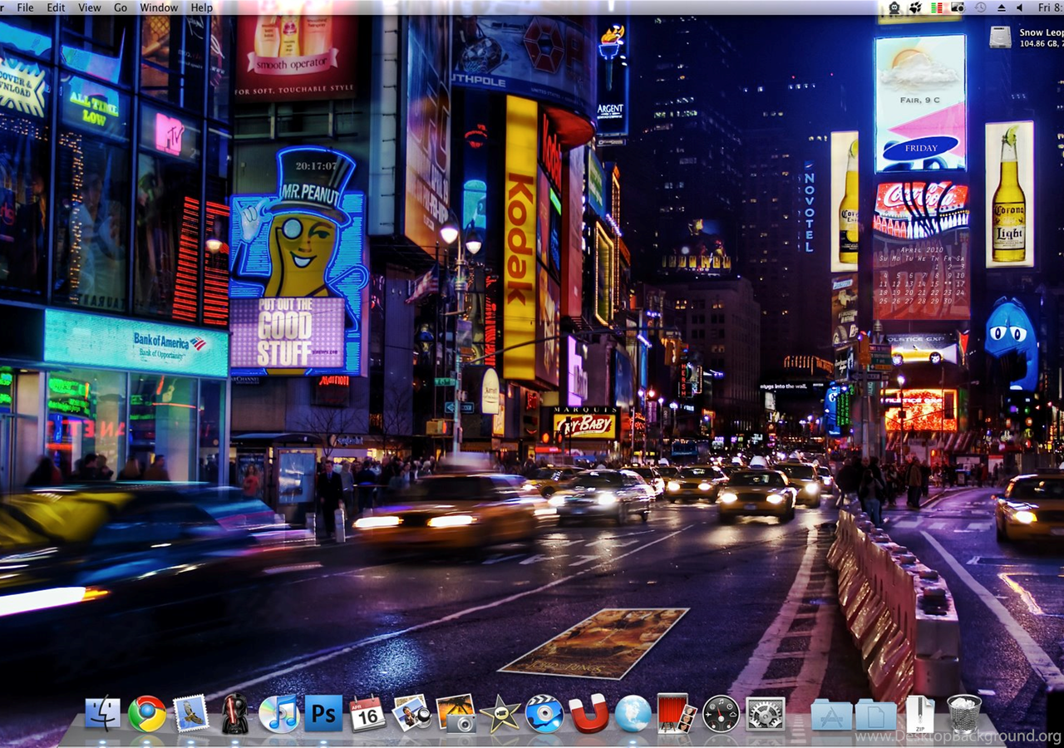
Task: Click the paw print menu bar icon
Action: [x=915, y=7]
